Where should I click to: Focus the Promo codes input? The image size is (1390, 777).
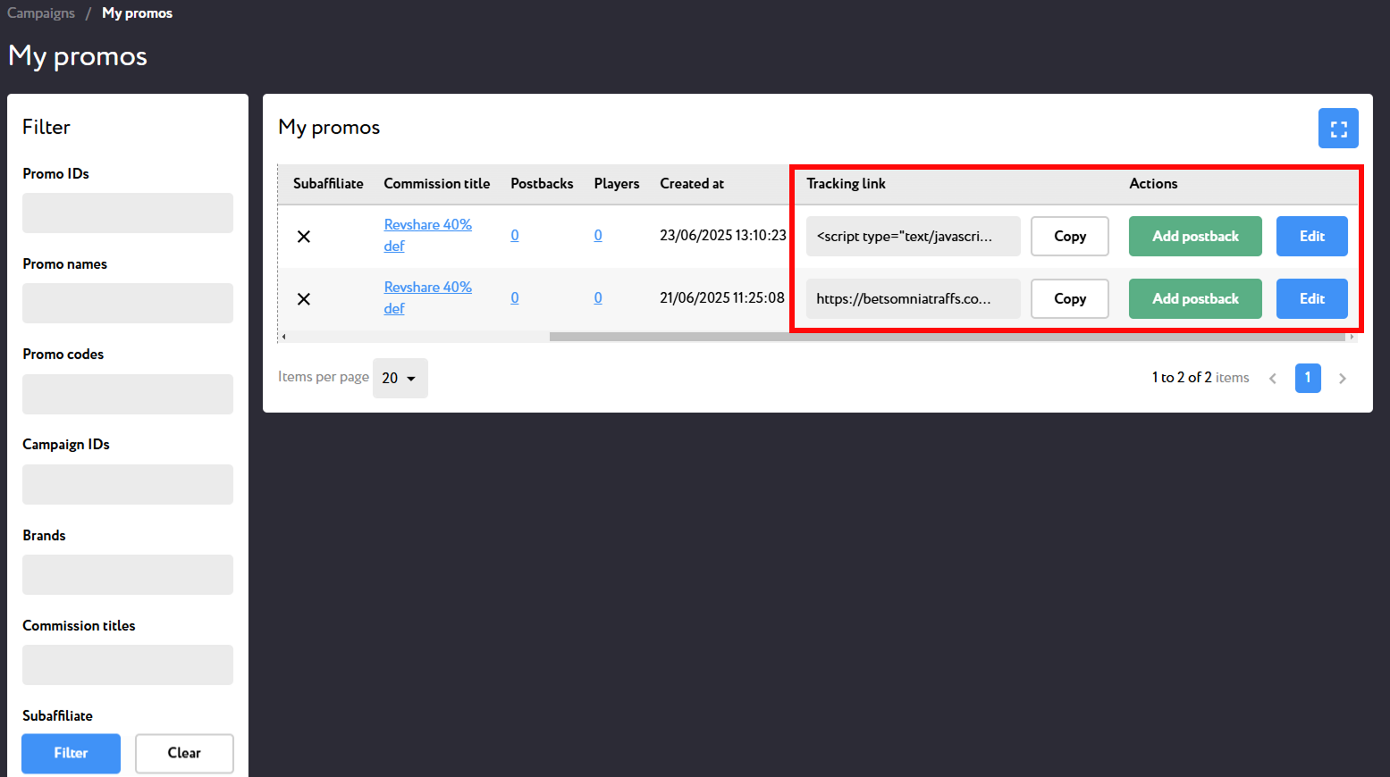pyautogui.click(x=128, y=394)
